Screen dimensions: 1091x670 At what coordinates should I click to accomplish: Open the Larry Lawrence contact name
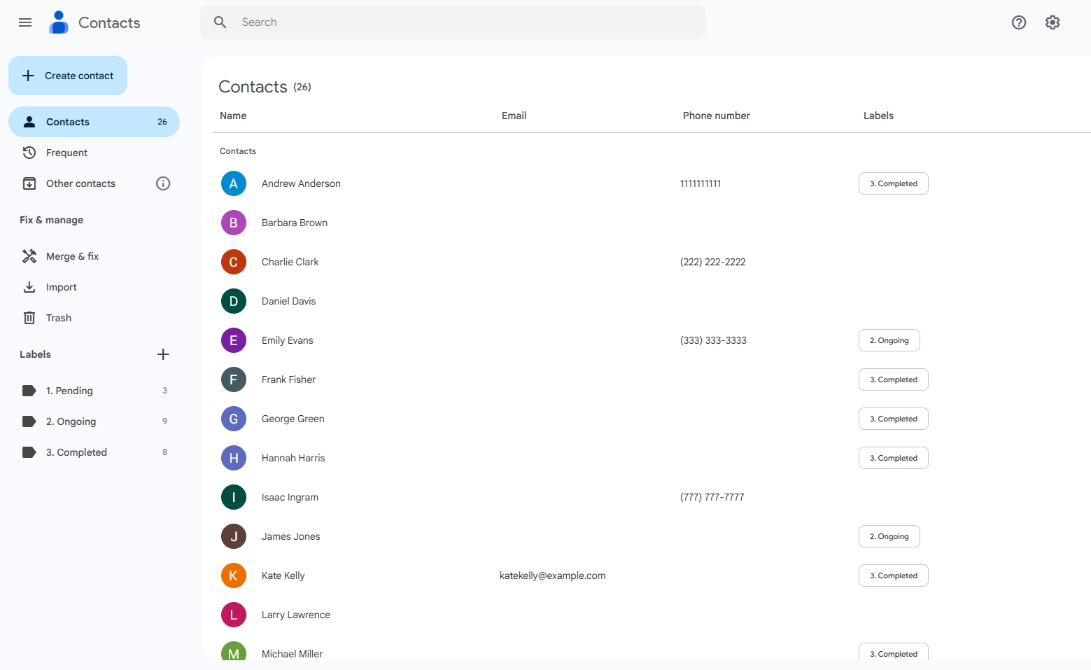296,615
